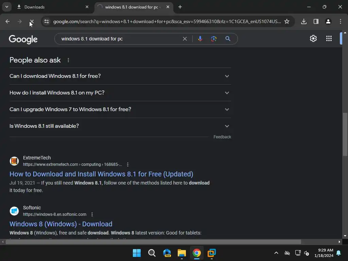
Task: Open the Chrome side panel icon
Action: (316, 21)
